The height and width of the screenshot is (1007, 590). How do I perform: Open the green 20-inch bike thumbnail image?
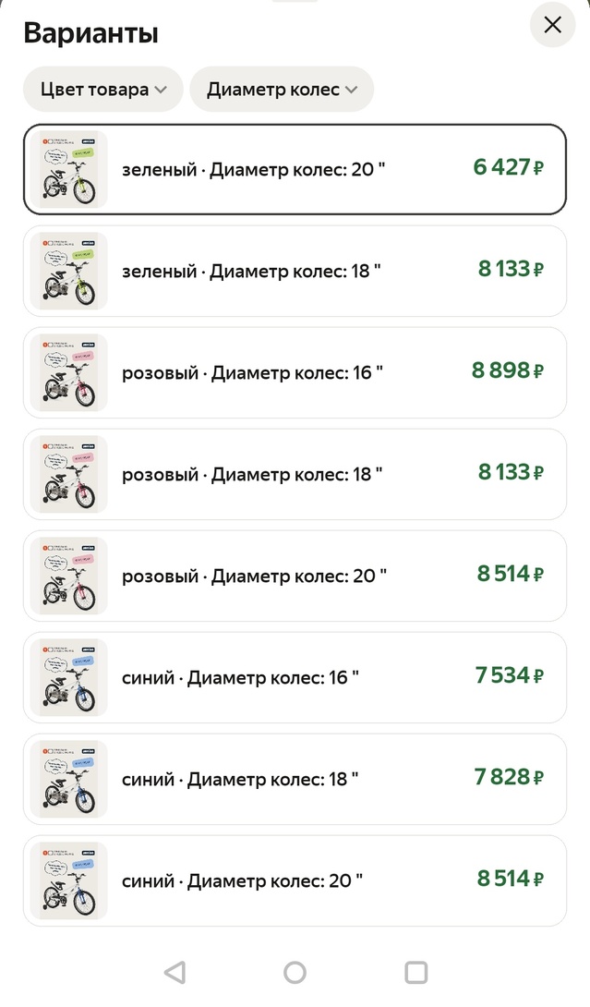[x=68, y=169]
